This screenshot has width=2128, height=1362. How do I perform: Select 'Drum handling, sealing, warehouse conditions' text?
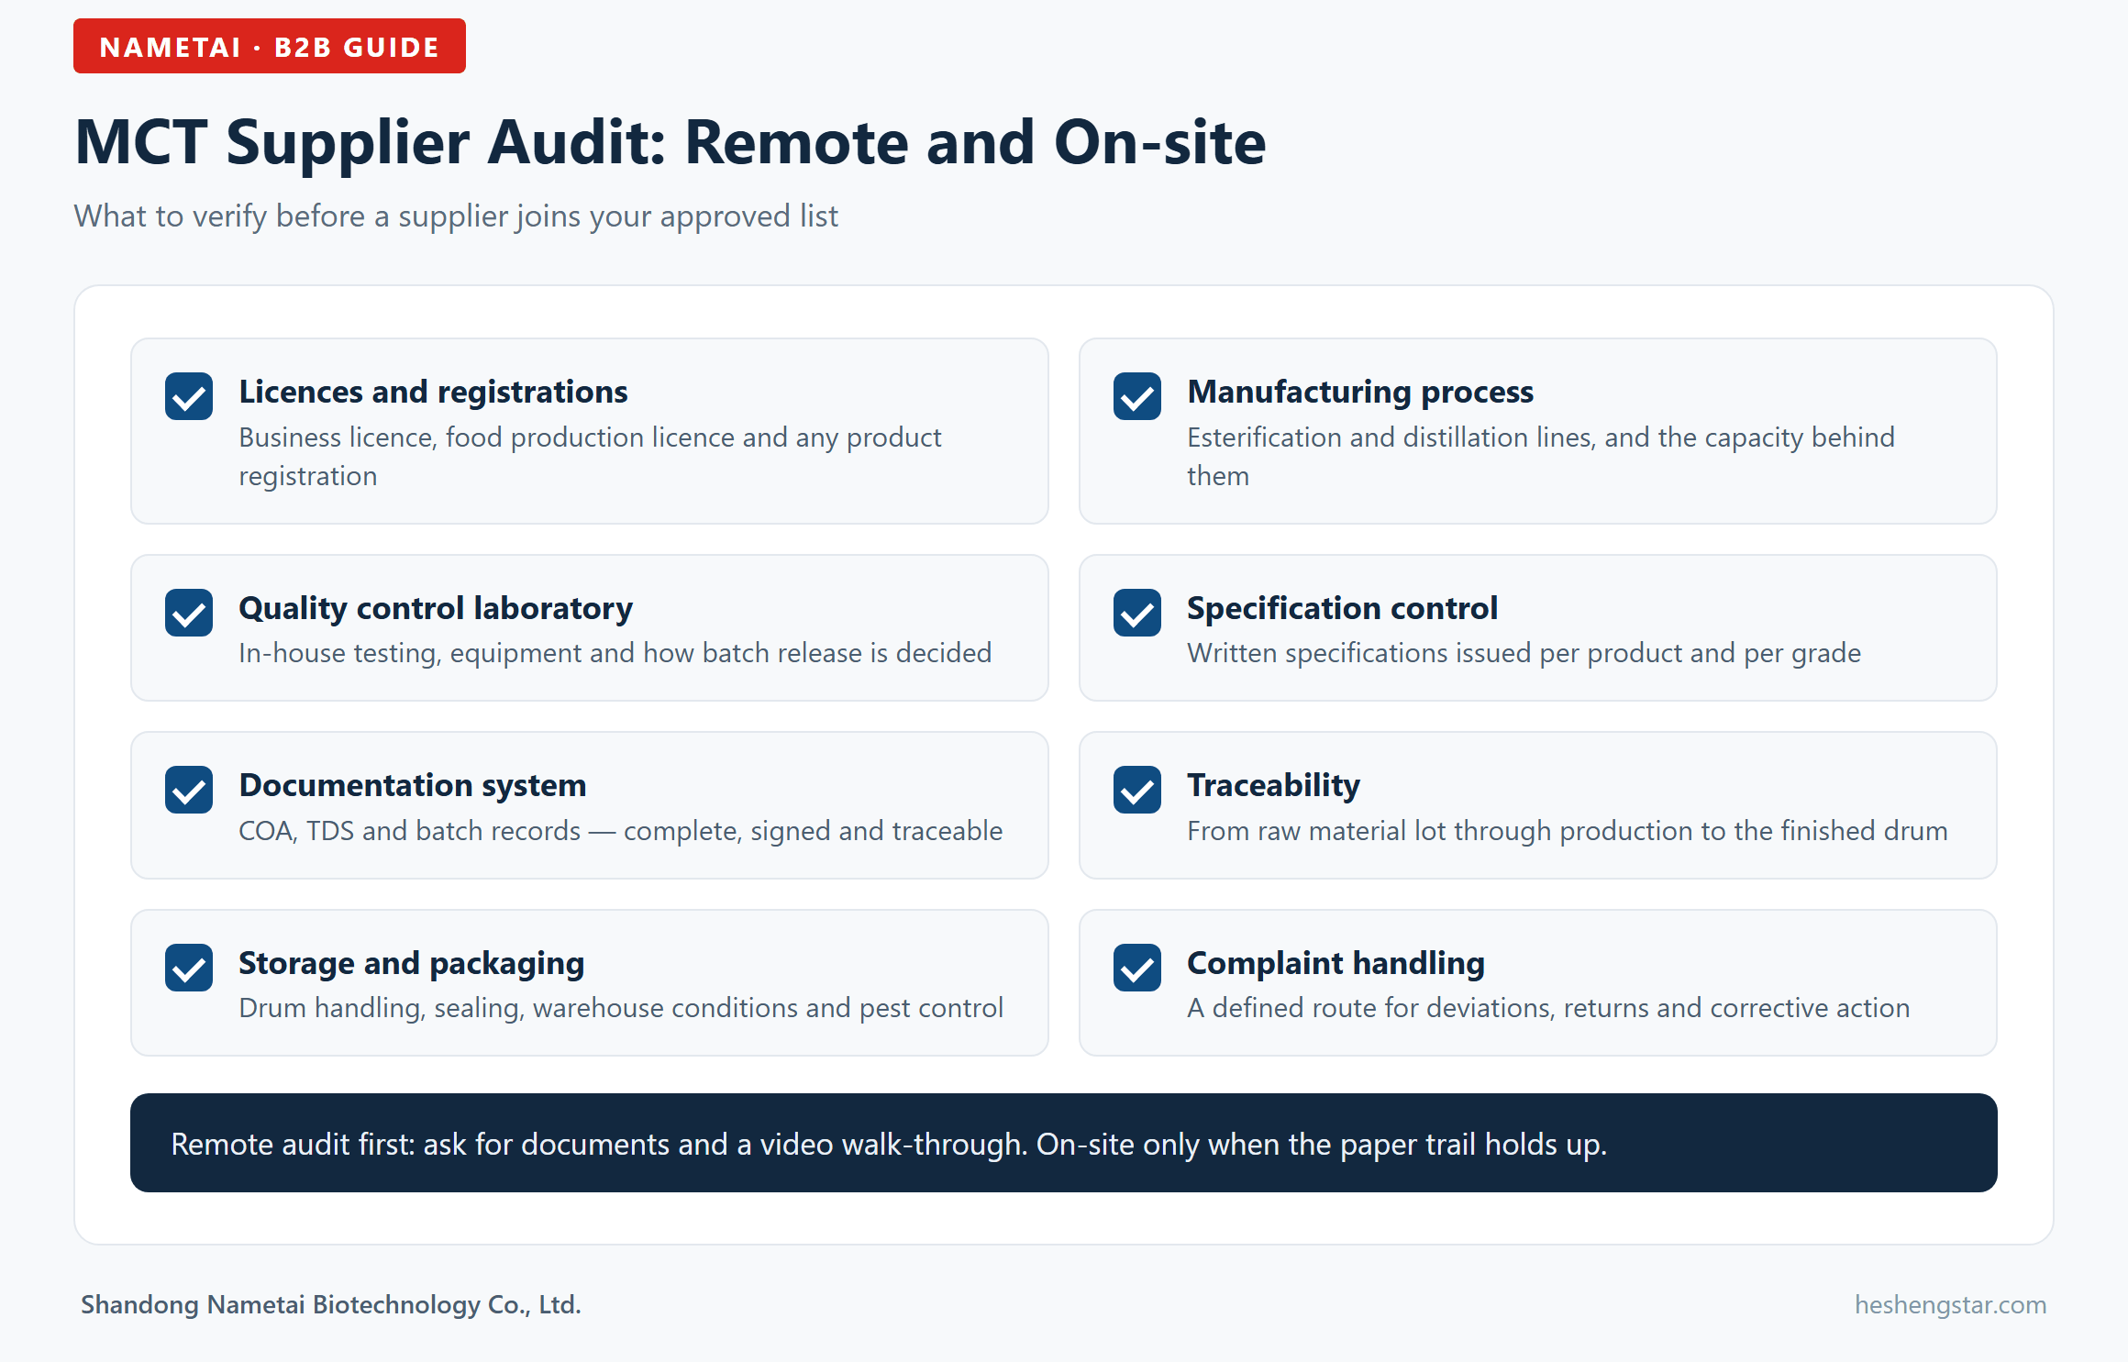pyautogui.click(x=621, y=1008)
